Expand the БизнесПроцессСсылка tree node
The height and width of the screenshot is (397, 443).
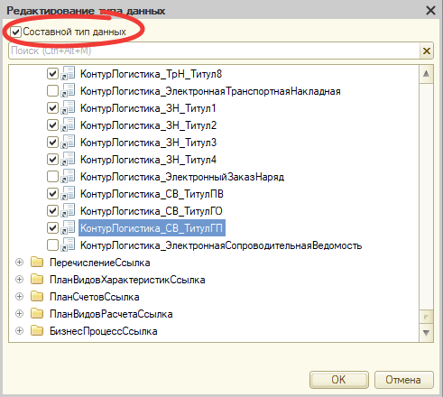[x=20, y=331]
